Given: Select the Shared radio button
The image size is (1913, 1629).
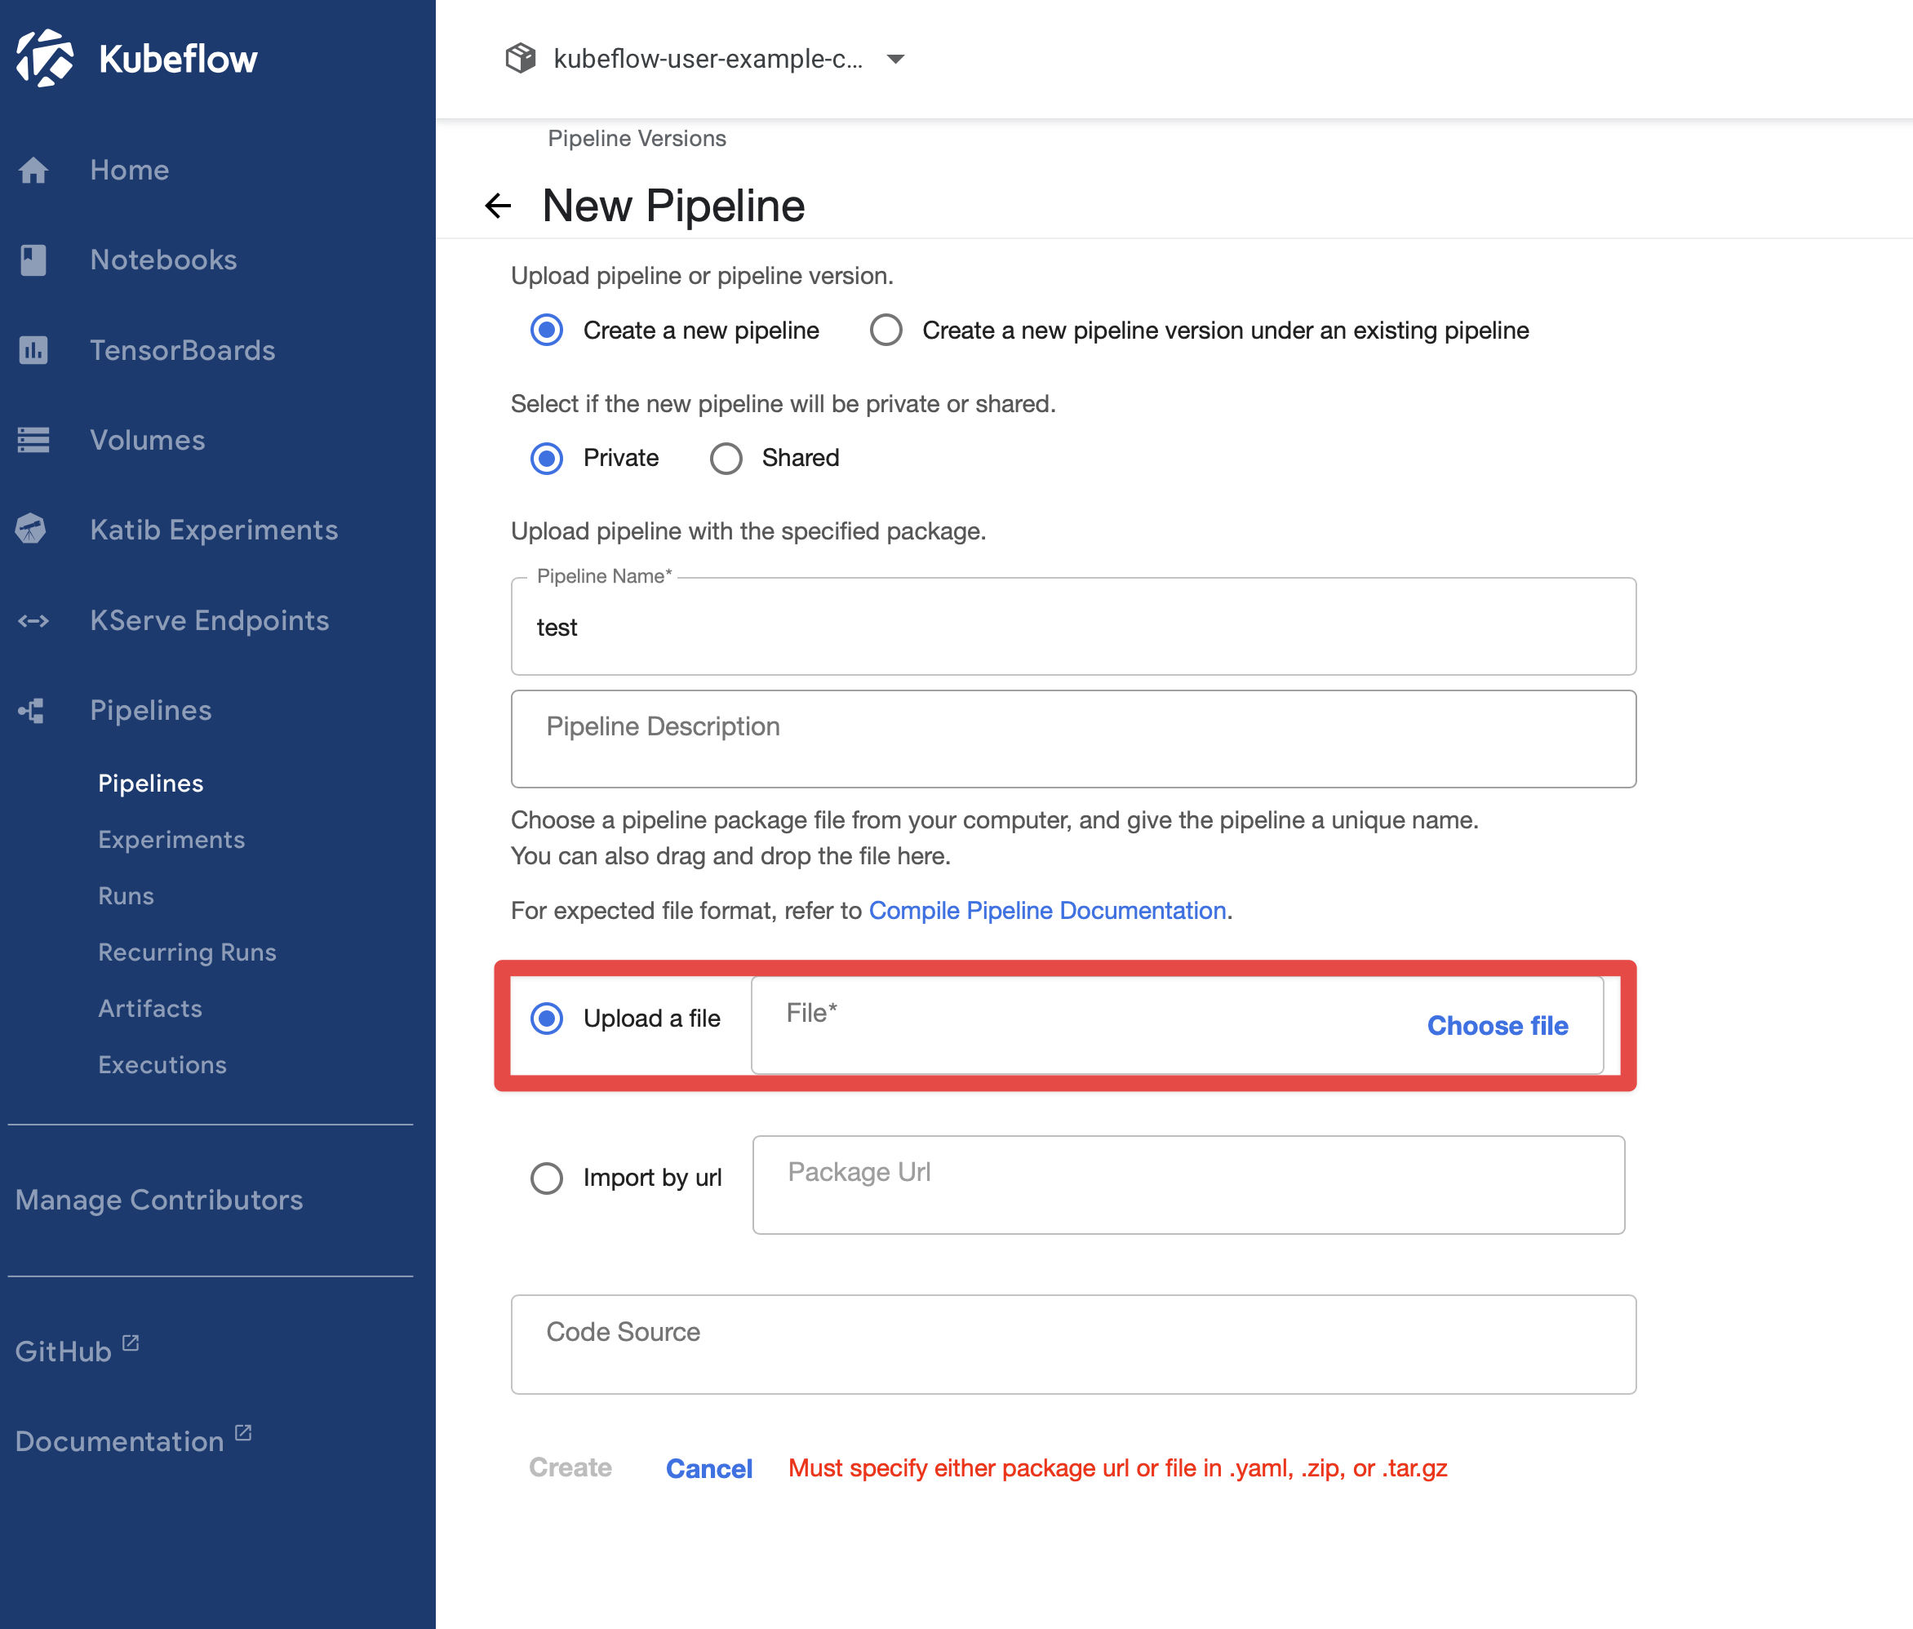Looking at the screenshot, I should click(726, 458).
